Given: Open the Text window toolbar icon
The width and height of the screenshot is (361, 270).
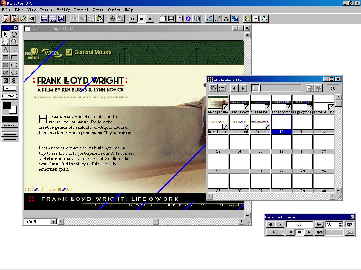Looking at the screenshot, I should point(226,19).
